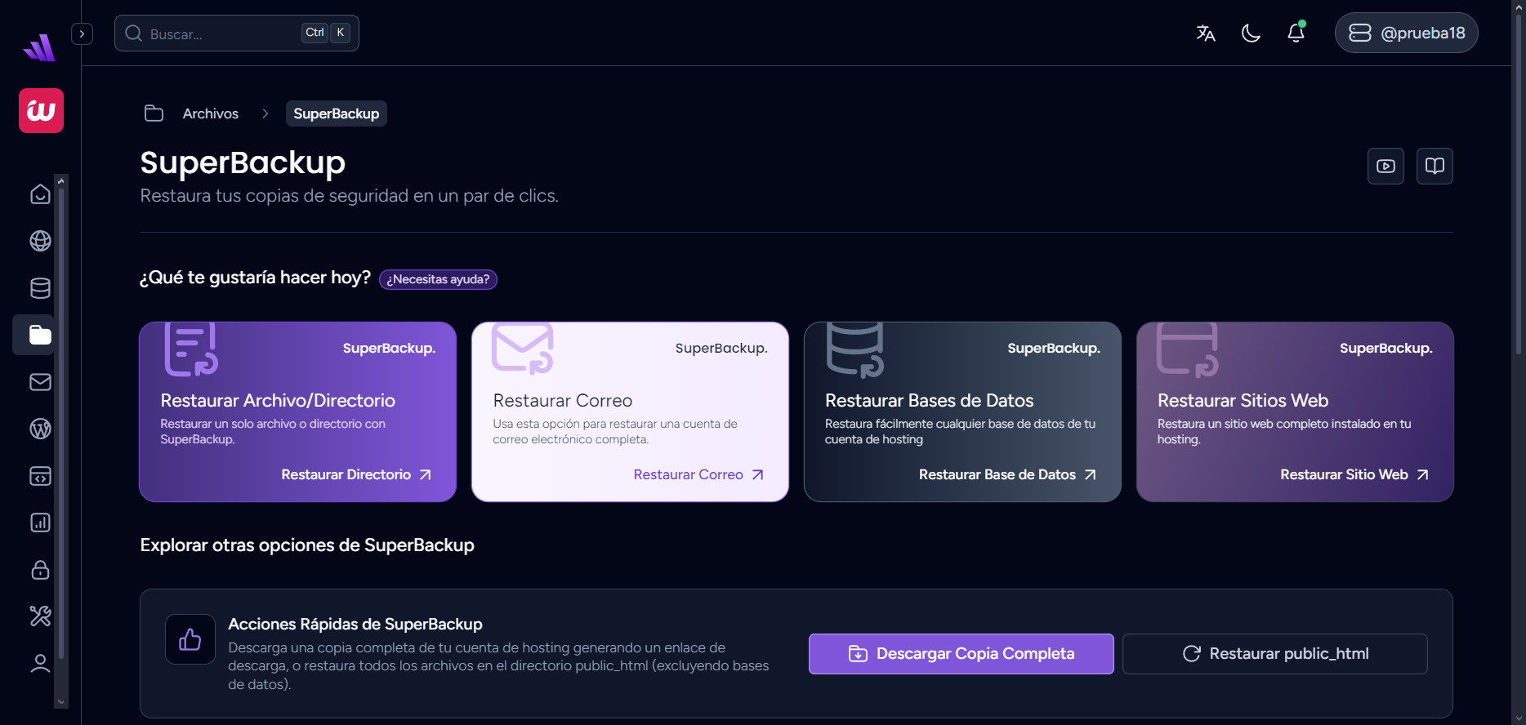
Task: Open the notifications bell
Action: tap(1296, 33)
